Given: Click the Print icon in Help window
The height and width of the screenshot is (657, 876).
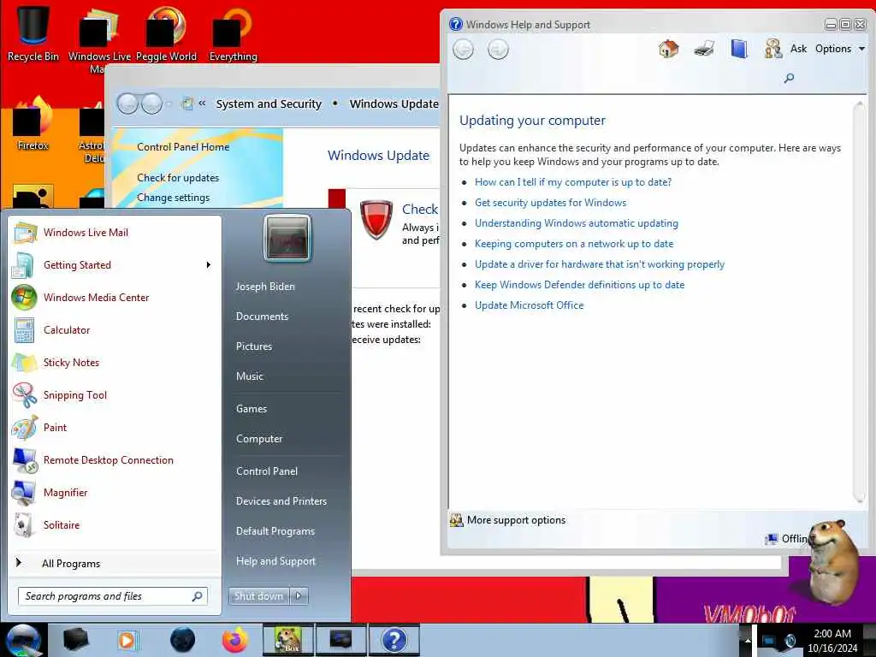Looking at the screenshot, I should click(x=704, y=49).
